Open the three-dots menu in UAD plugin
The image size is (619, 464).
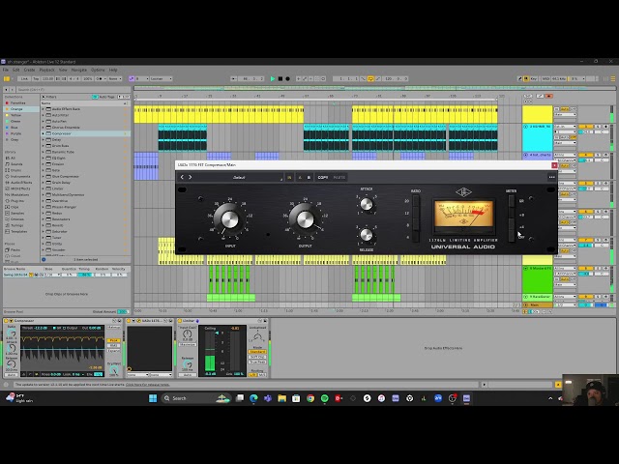point(551,178)
